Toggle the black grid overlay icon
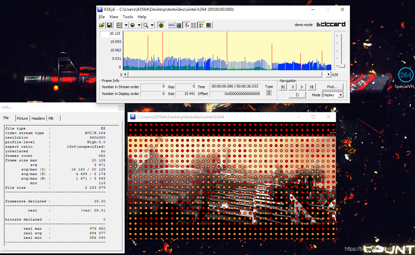Viewport: 415px width, 255px height. 209,25
